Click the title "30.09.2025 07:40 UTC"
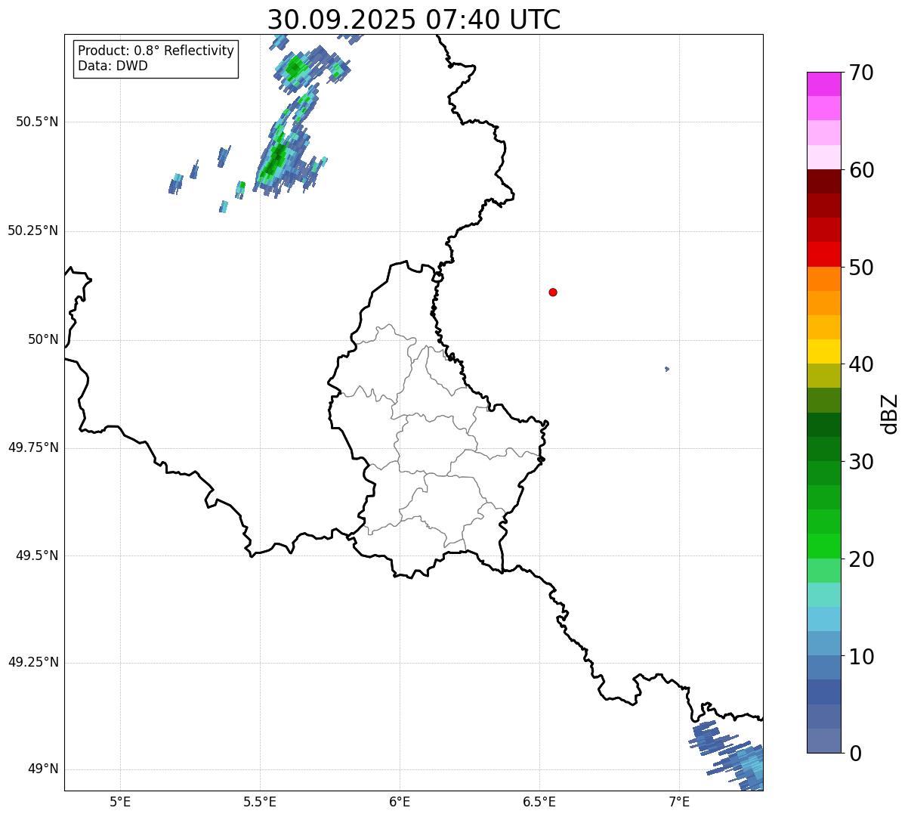This screenshot has width=908, height=817. pos(414,20)
